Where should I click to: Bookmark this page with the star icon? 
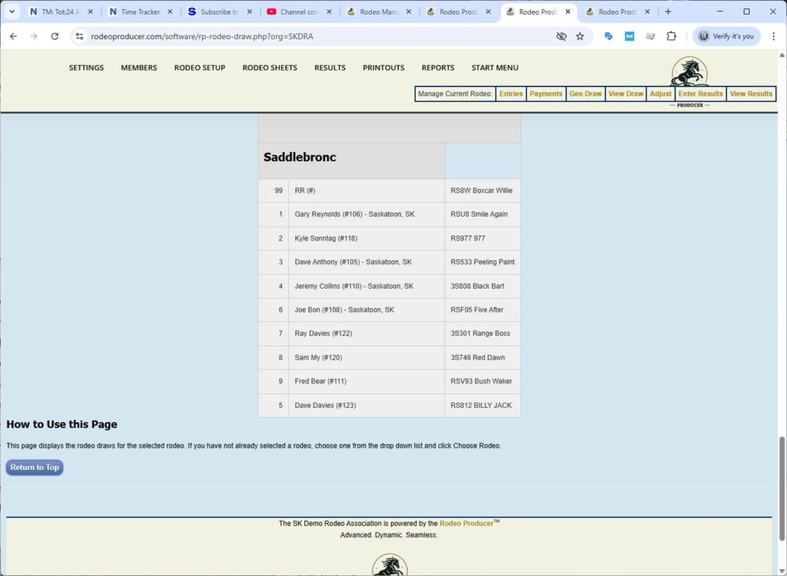[x=580, y=36]
